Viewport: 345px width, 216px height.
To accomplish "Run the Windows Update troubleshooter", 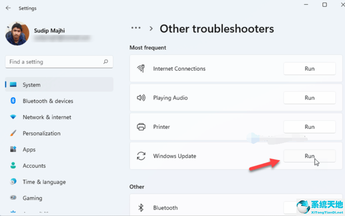I will [309, 156].
